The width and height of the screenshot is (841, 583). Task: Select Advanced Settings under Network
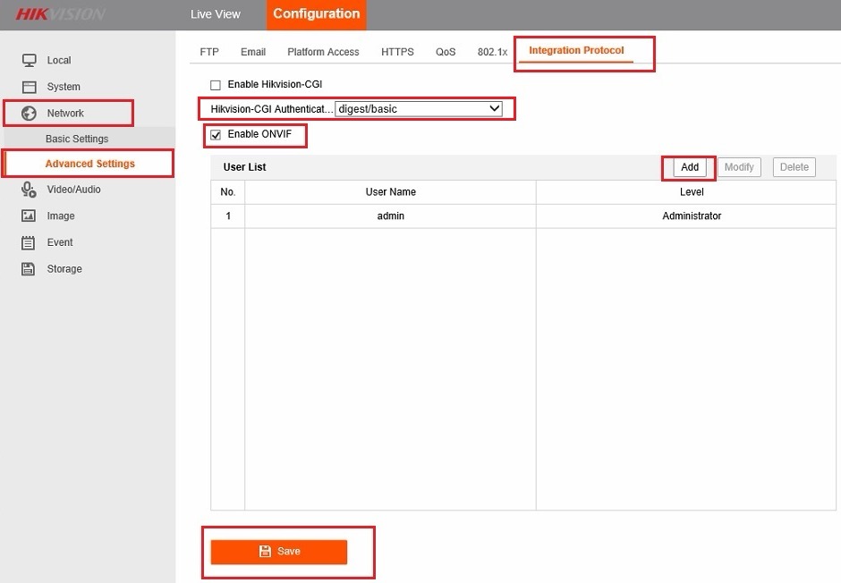coord(89,164)
